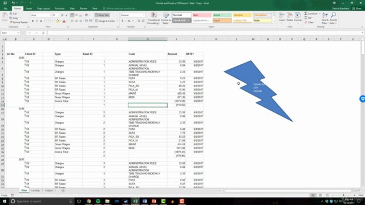Open Conditional Formatting menu
365x205 pixels.
[x=153, y=18]
